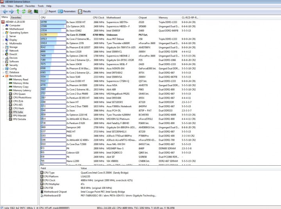Viewport: 281px width, 209px height.
Task: Select the DirectX icon in tree
Action: [x=7, y=54]
